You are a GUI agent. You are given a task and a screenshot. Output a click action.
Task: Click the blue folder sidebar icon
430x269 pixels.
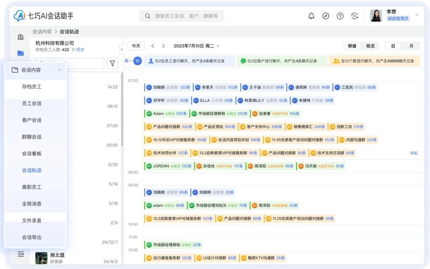21,53
